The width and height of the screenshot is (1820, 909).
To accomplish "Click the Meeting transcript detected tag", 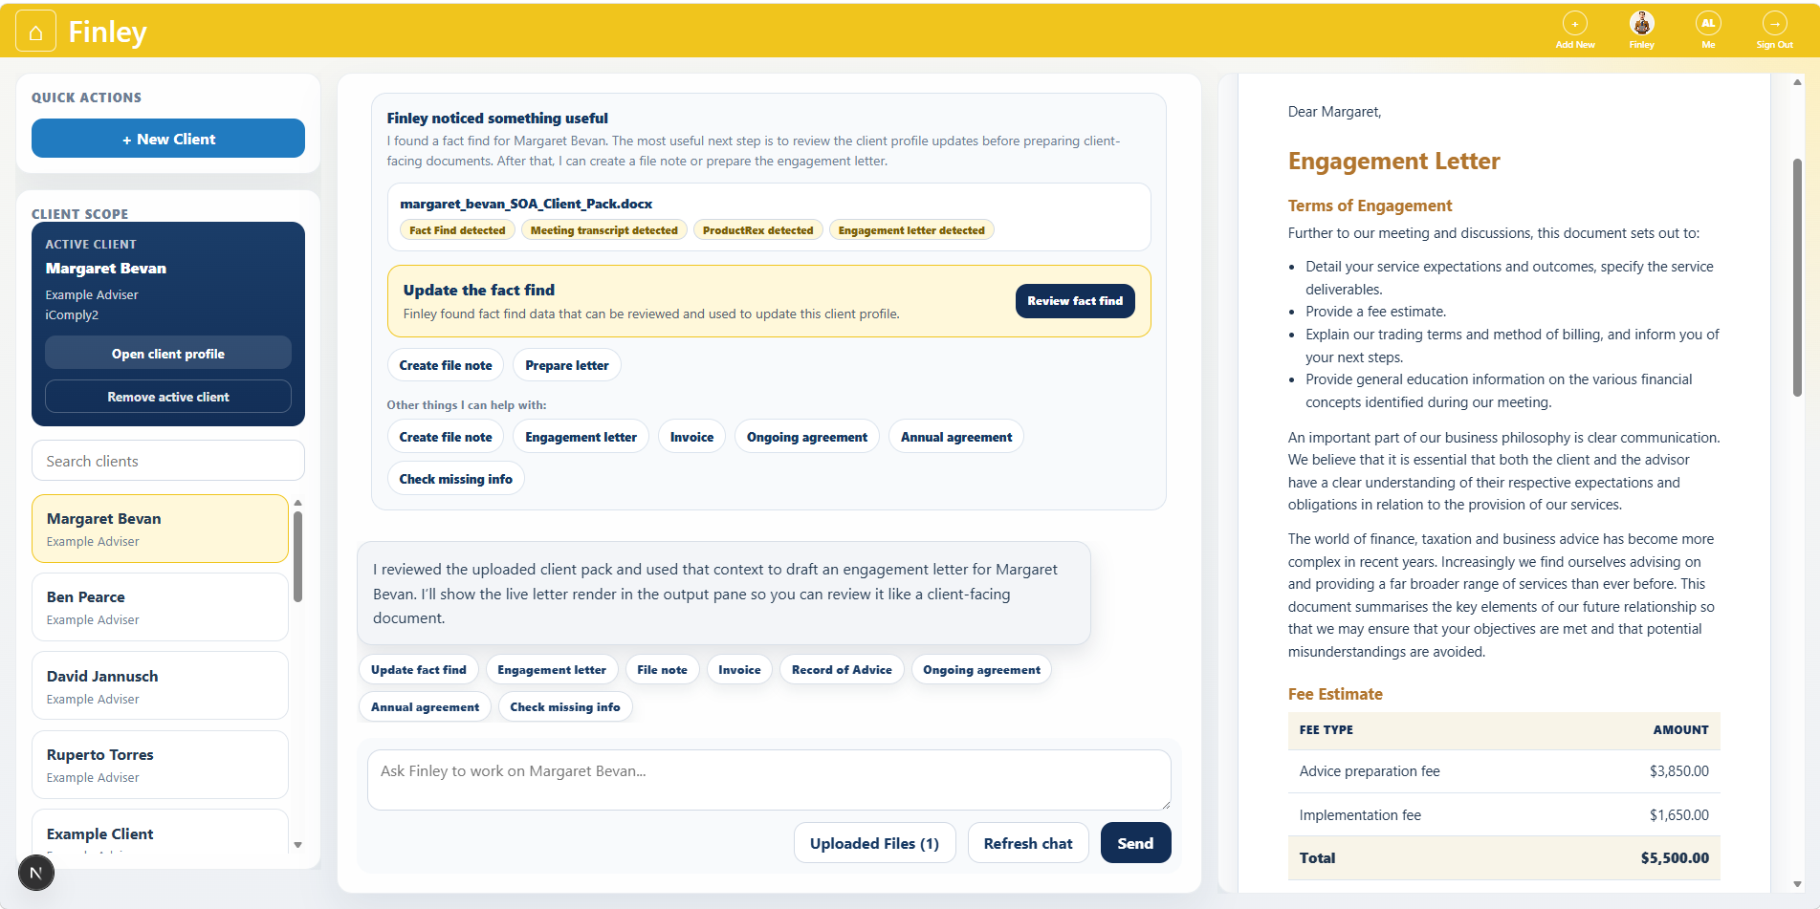I will [x=604, y=230].
